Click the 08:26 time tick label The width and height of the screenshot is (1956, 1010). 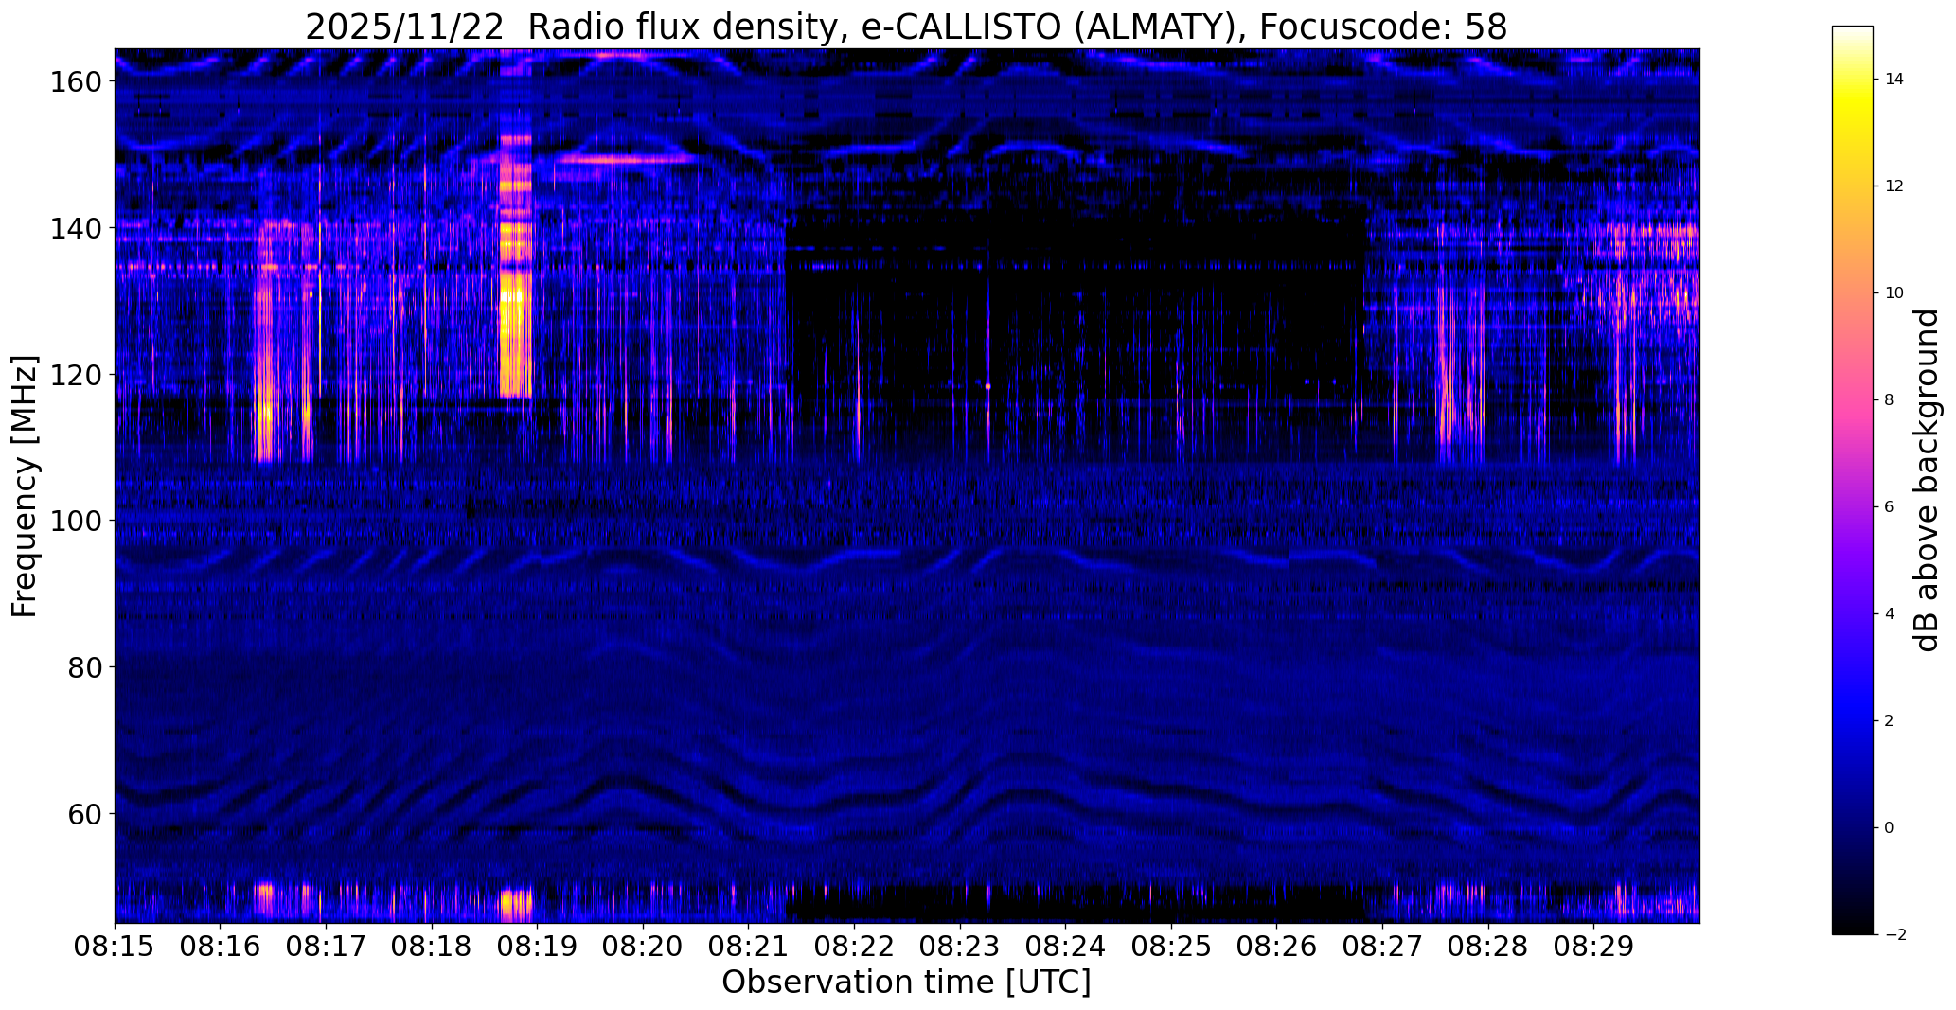[1276, 948]
